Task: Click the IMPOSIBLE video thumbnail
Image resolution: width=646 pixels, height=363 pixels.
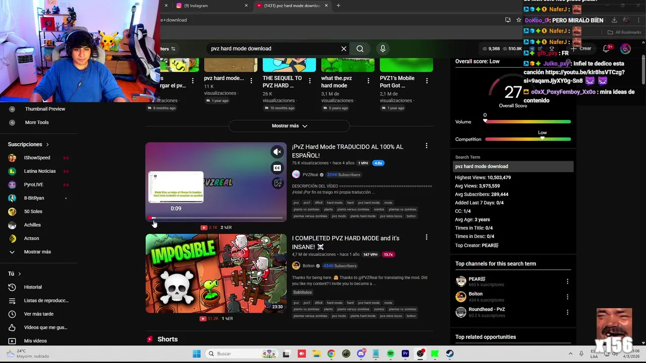Action: 216,273
